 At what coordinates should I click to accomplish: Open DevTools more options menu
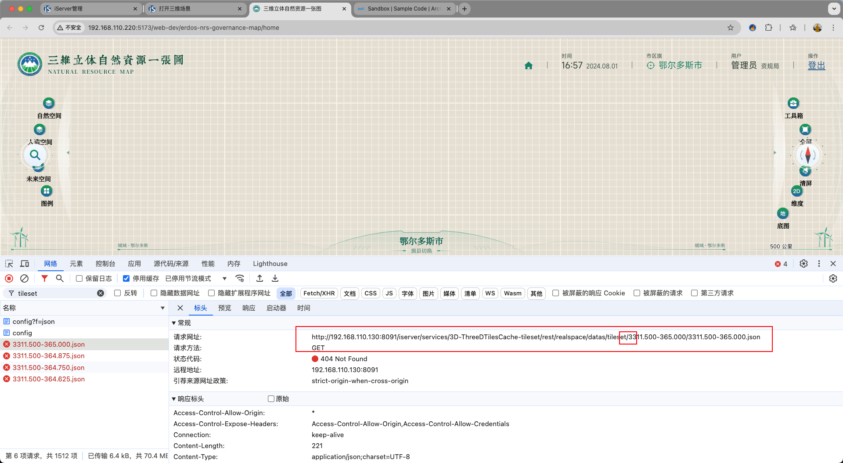819,264
